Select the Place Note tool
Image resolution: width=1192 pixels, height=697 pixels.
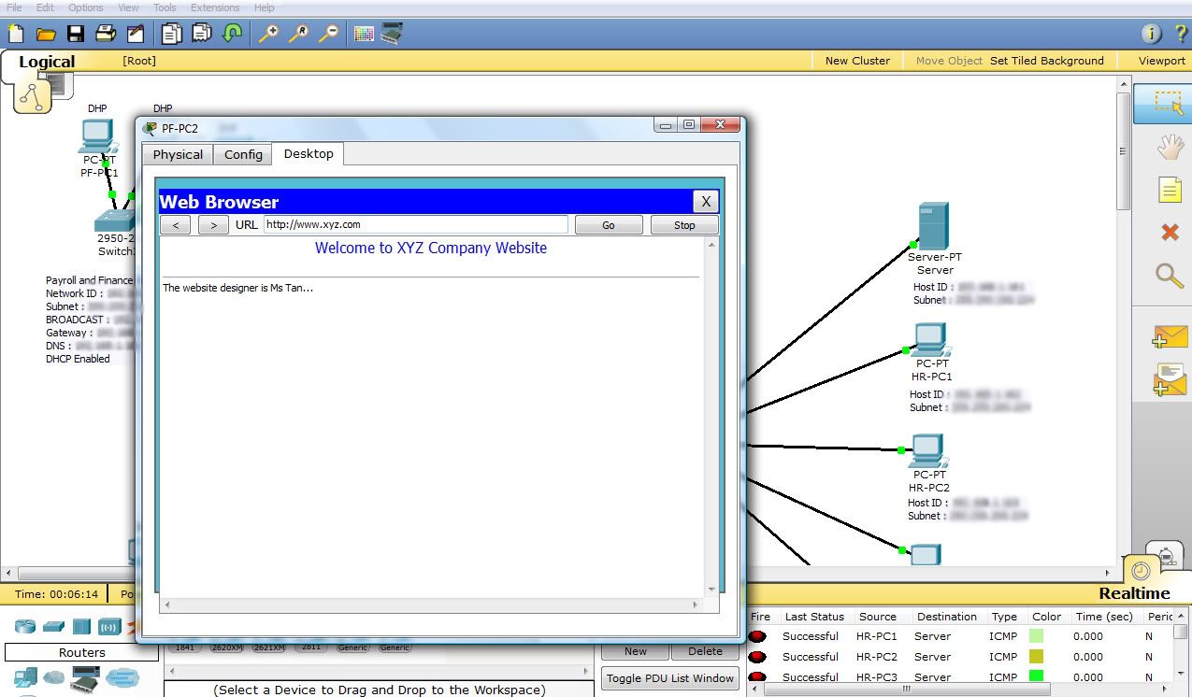[1170, 191]
